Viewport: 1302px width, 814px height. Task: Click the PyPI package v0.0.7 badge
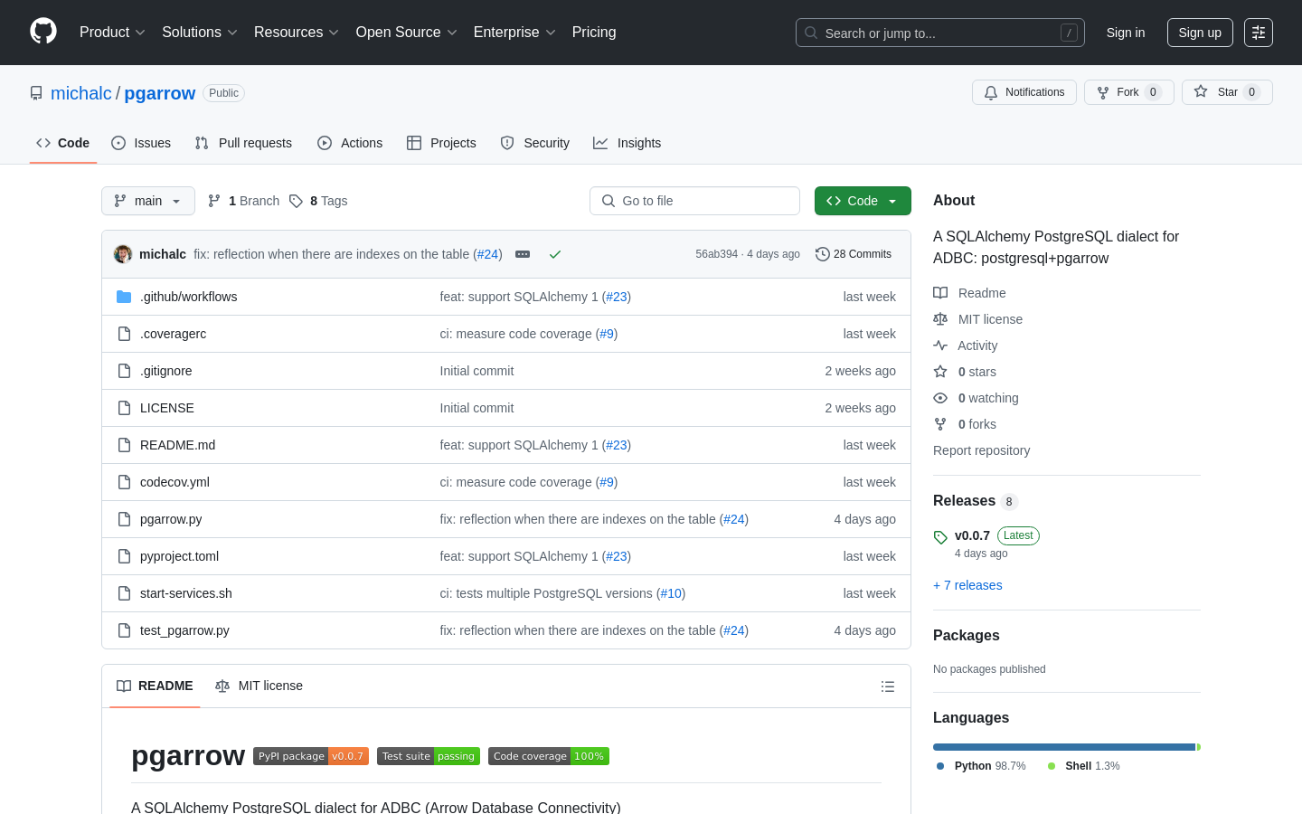[311, 756]
